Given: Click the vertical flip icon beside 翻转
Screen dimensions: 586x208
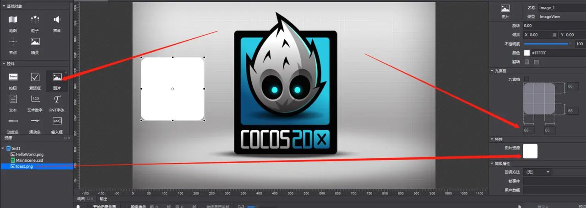Looking at the screenshot, I should coord(536,62).
